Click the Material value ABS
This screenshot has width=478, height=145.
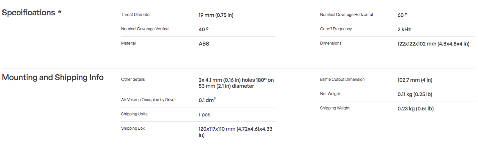204,44
